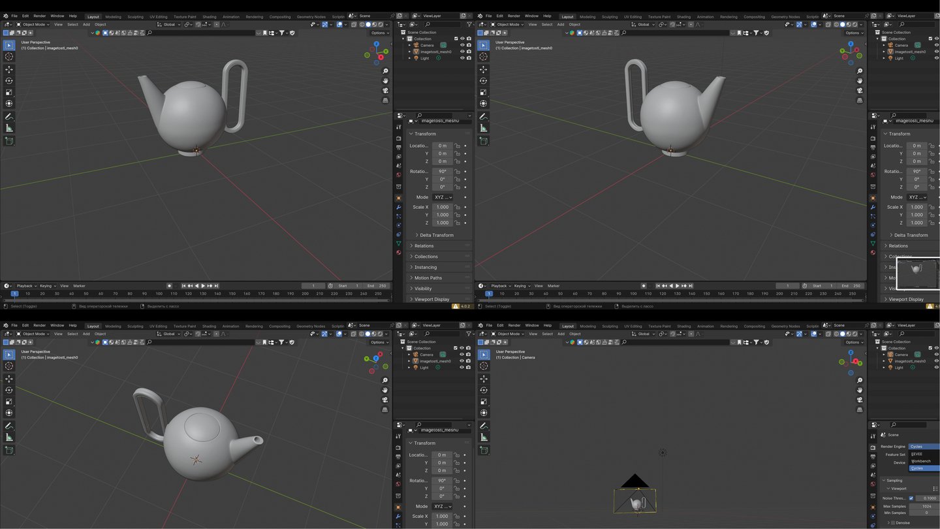This screenshot has height=529, width=940.
Task: Toggle imagetostl_mesh0 visibility eye in bottom-left outliner
Action: [x=462, y=361]
